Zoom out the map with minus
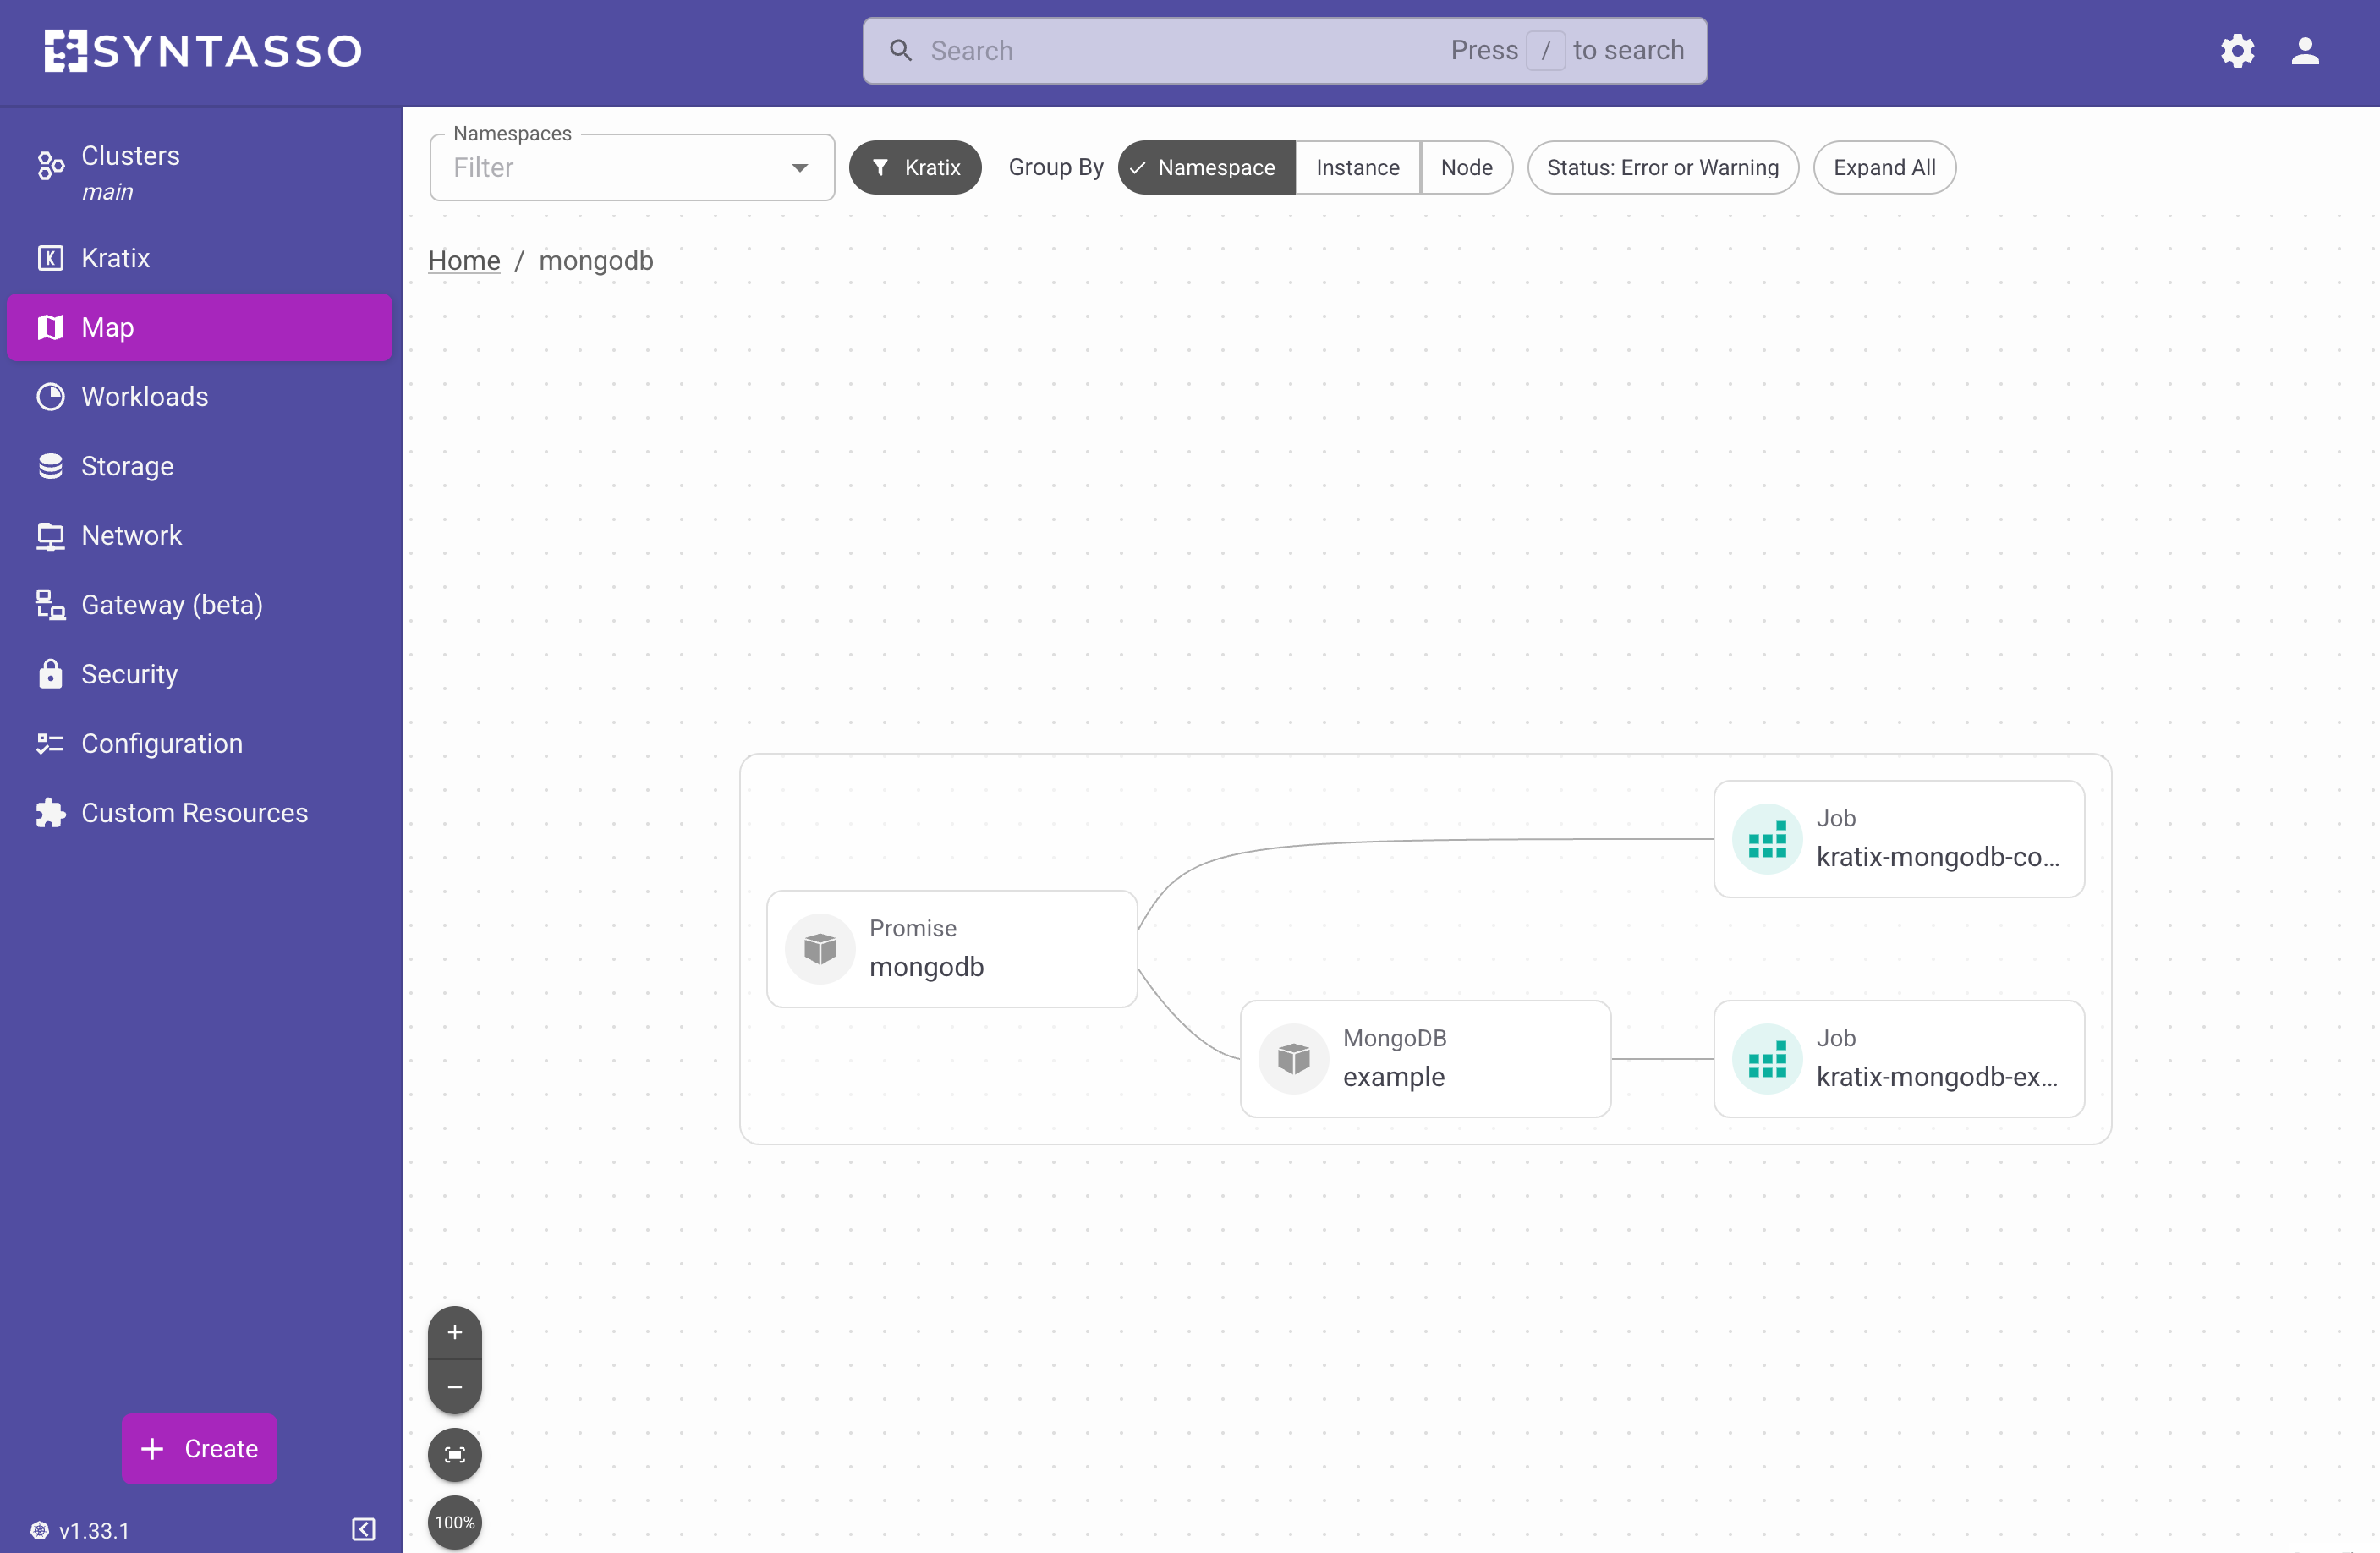This screenshot has height=1553, width=2380. coord(455,1388)
